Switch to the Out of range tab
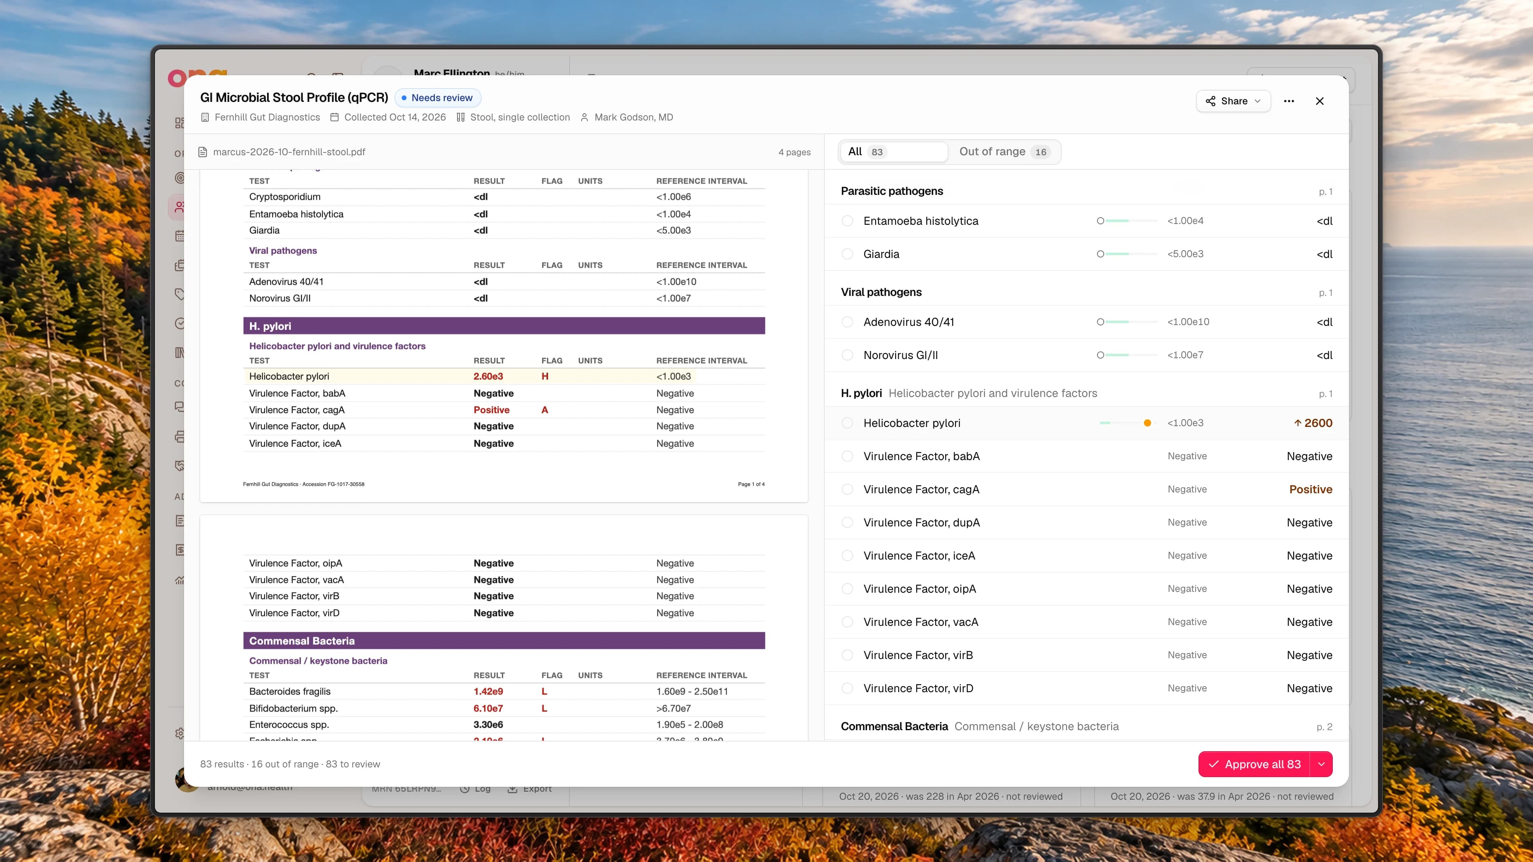 (1005, 152)
